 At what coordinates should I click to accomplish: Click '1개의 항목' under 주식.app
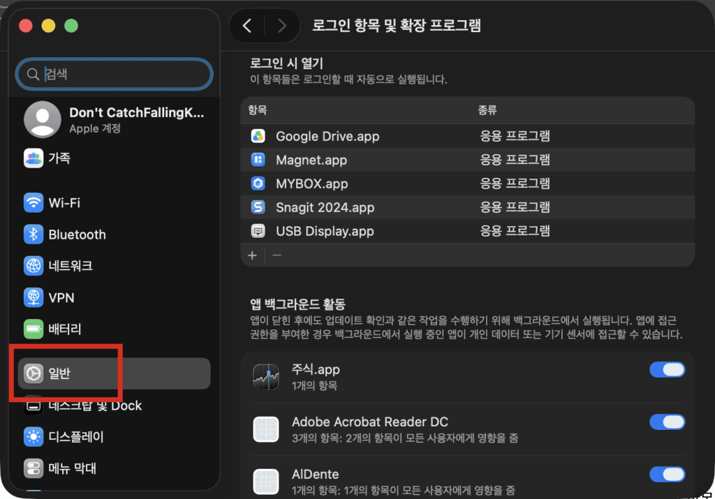coord(315,385)
